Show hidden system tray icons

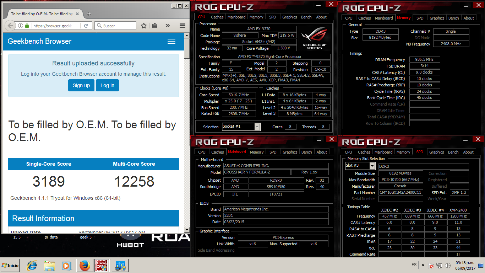click(x=423, y=265)
